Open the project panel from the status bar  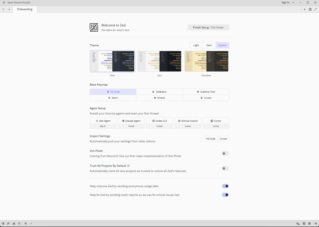click(3, 223)
